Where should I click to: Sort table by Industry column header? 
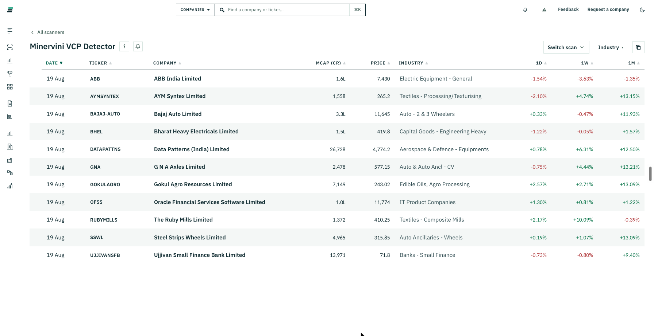tap(413, 63)
